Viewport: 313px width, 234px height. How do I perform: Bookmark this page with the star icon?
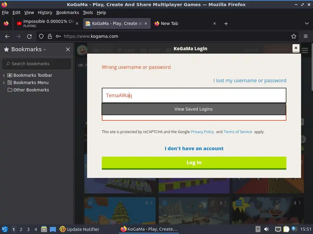[x=294, y=37]
